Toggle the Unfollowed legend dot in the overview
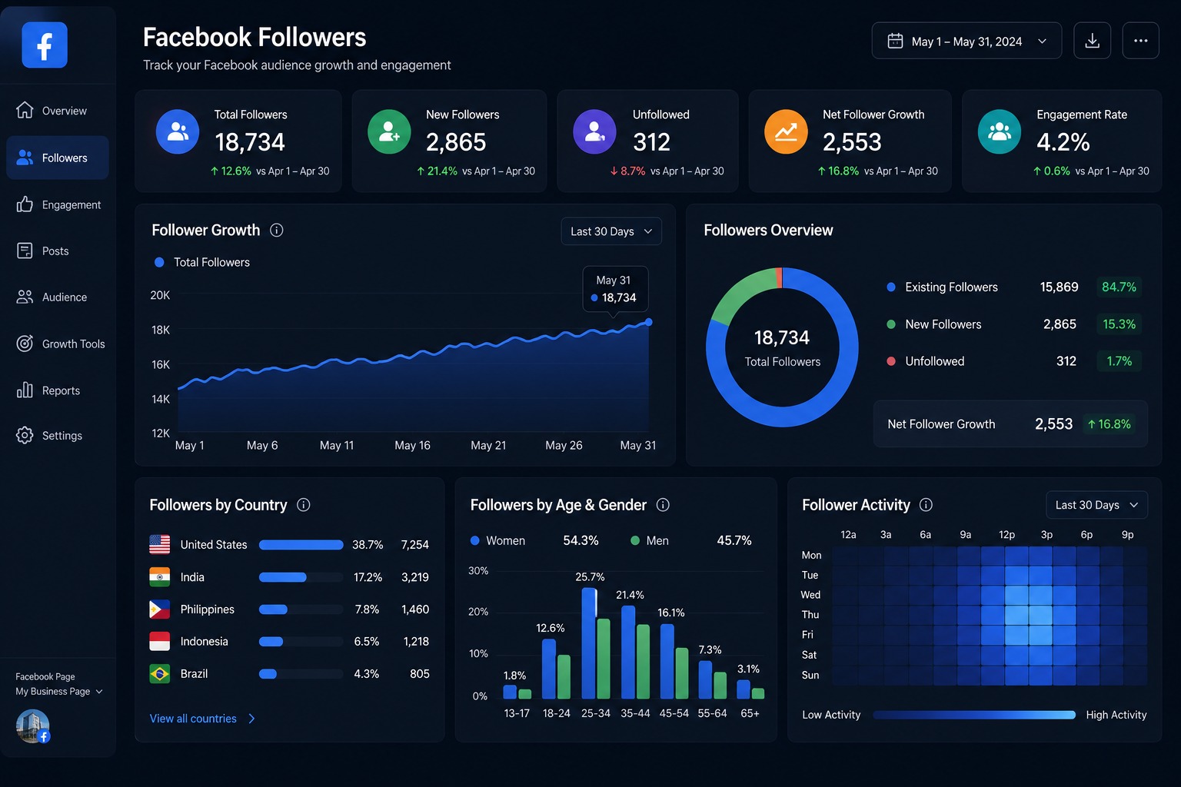Image resolution: width=1181 pixels, height=787 pixels. pos(891,361)
